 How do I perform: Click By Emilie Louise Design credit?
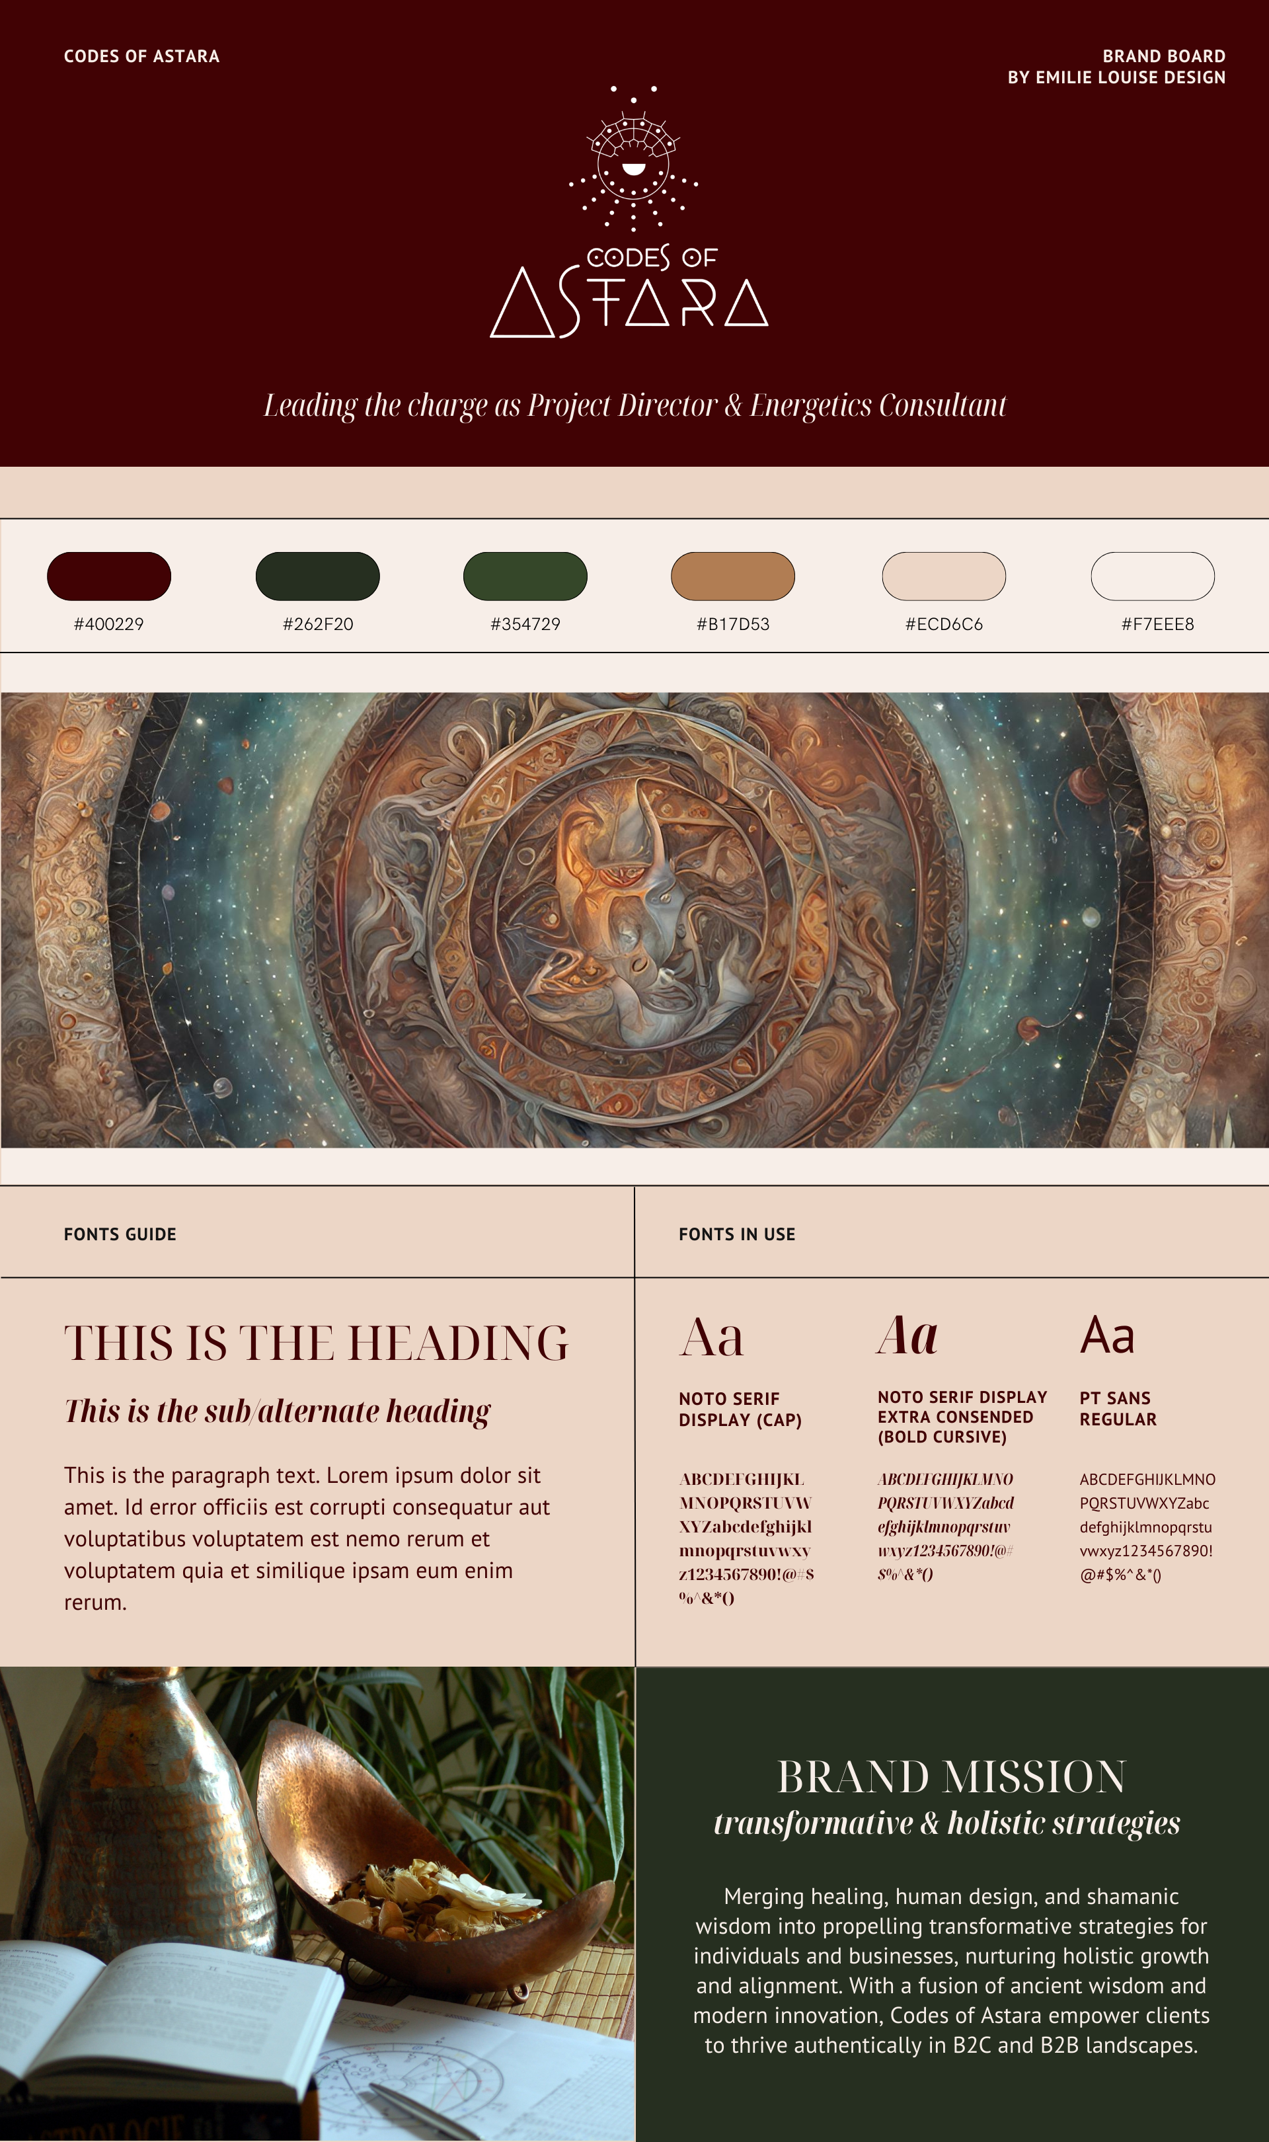coord(1116,77)
